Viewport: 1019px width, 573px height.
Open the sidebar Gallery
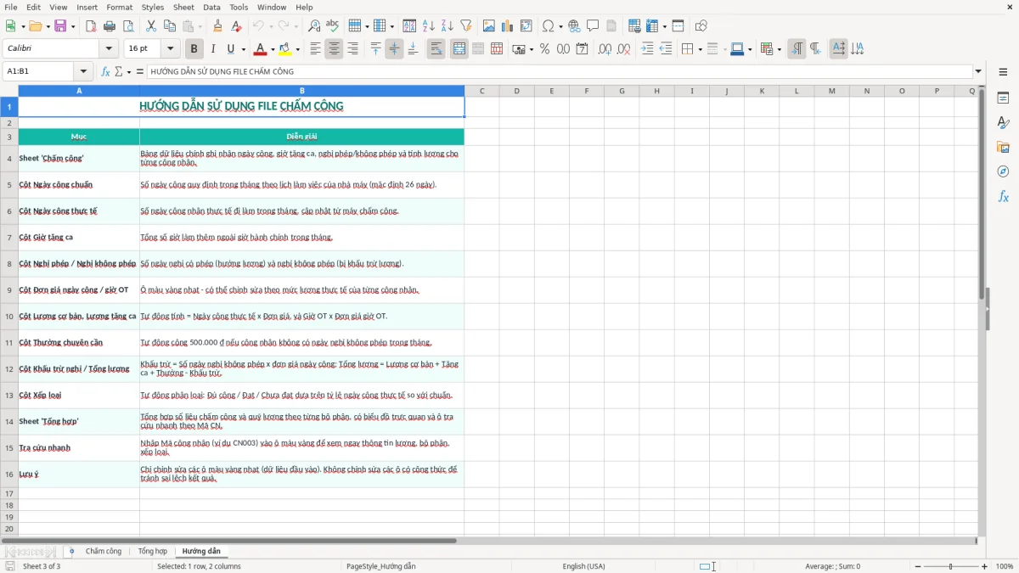coord(1003,147)
